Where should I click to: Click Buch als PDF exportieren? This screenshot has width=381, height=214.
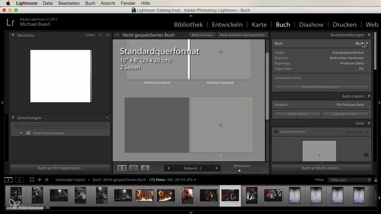[60, 168]
